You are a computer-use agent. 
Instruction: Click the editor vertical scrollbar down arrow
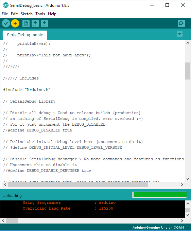click(x=188, y=179)
